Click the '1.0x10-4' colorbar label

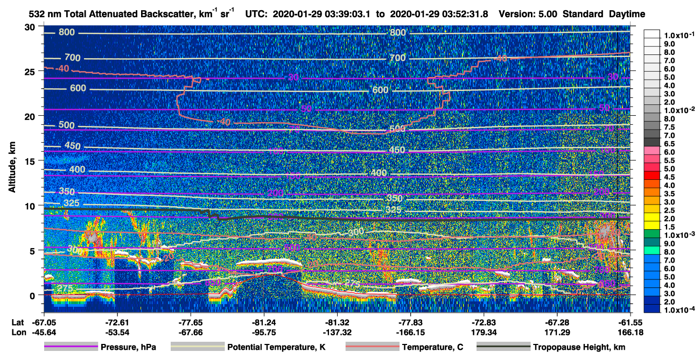coord(681,310)
